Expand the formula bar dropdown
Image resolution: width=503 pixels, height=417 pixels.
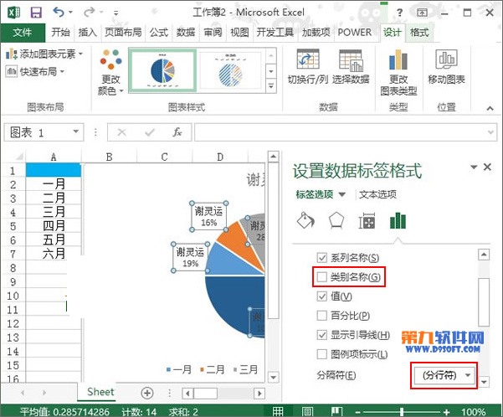(490, 132)
